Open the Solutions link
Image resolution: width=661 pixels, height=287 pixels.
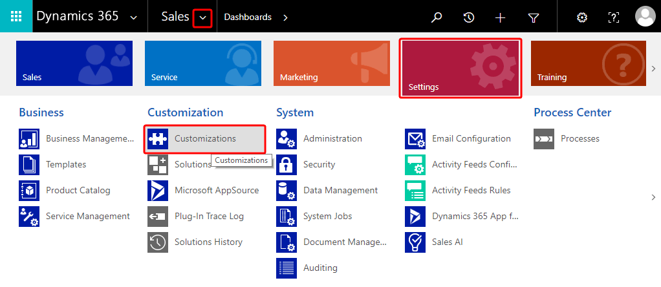coord(193,164)
